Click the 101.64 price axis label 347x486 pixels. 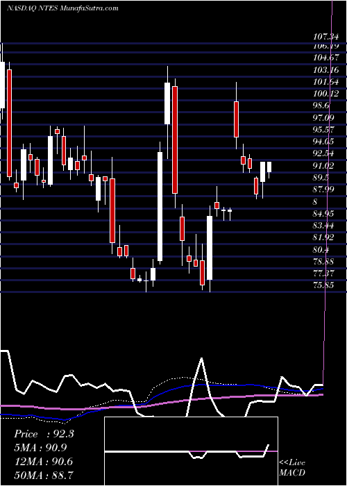coord(325,82)
